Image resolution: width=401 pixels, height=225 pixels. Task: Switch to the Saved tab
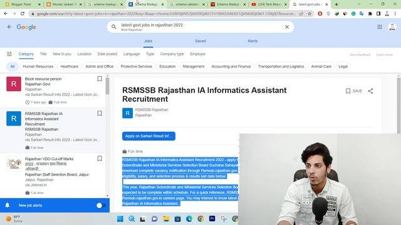coord(200,41)
